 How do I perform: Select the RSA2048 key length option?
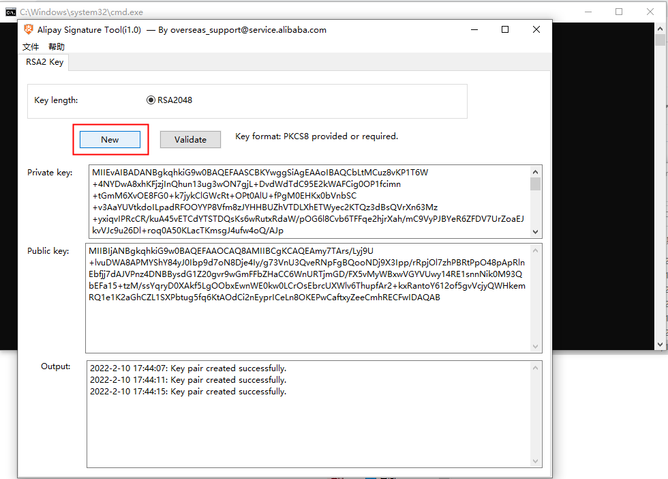pyautogui.click(x=169, y=100)
